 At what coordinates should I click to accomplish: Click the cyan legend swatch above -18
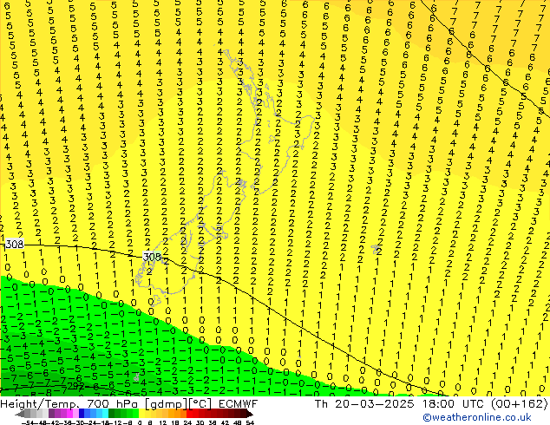click(x=106, y=414)
